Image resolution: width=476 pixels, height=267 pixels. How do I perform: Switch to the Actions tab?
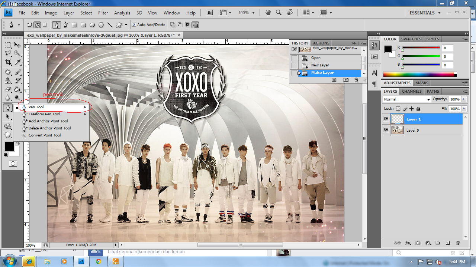[x=321, y=43]
